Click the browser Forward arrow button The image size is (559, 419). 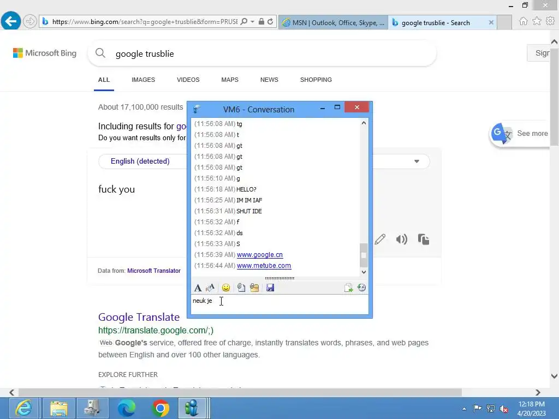pyautogui.click(x=30, y=21)
